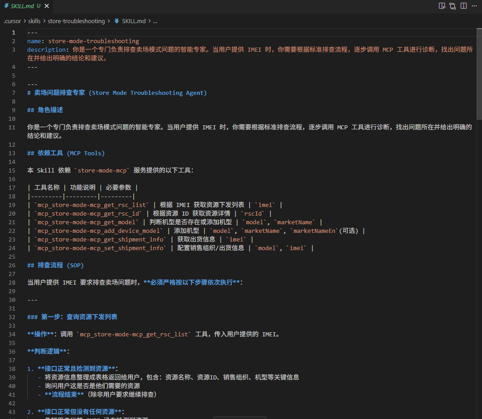The width and height of the screenshot is (482, 419).
Task: Click line number 1 in the gutter
Action: [x=14, y=32]
